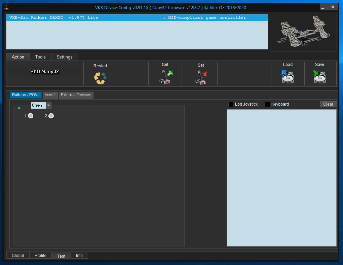Click the small green status LED dot

19,108
